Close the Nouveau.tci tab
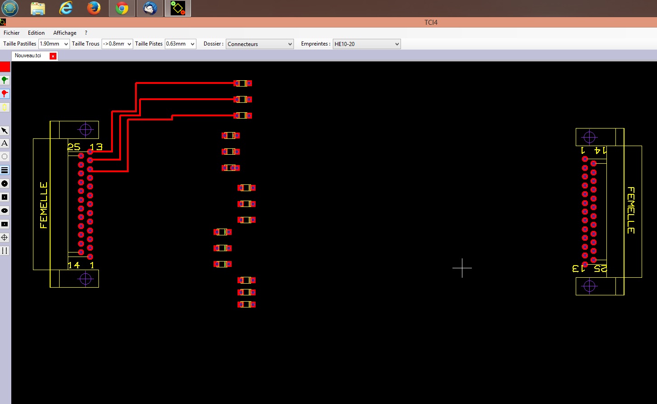The height and width of the screenshot is (404, 657). click(53, 56)
